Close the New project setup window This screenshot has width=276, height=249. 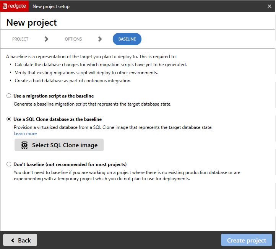(x=269, y=6)
